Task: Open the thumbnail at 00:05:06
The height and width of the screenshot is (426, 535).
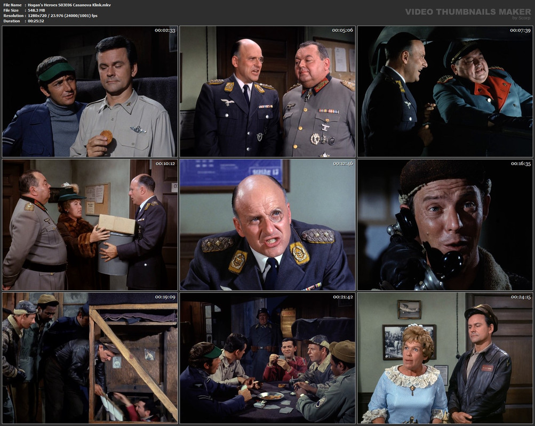Action: [x=268, y=91]
